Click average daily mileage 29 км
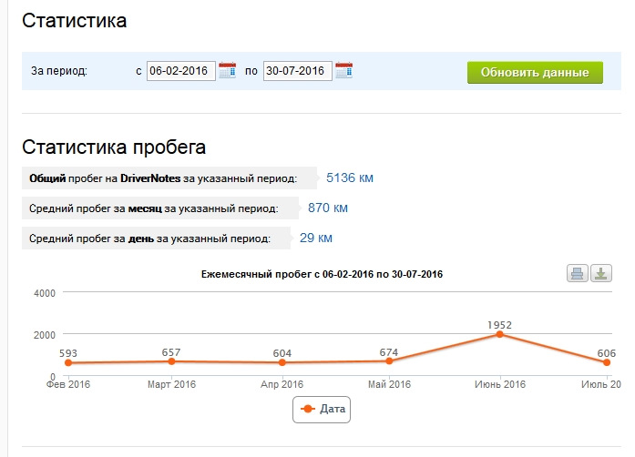 (x=316, y=238)
